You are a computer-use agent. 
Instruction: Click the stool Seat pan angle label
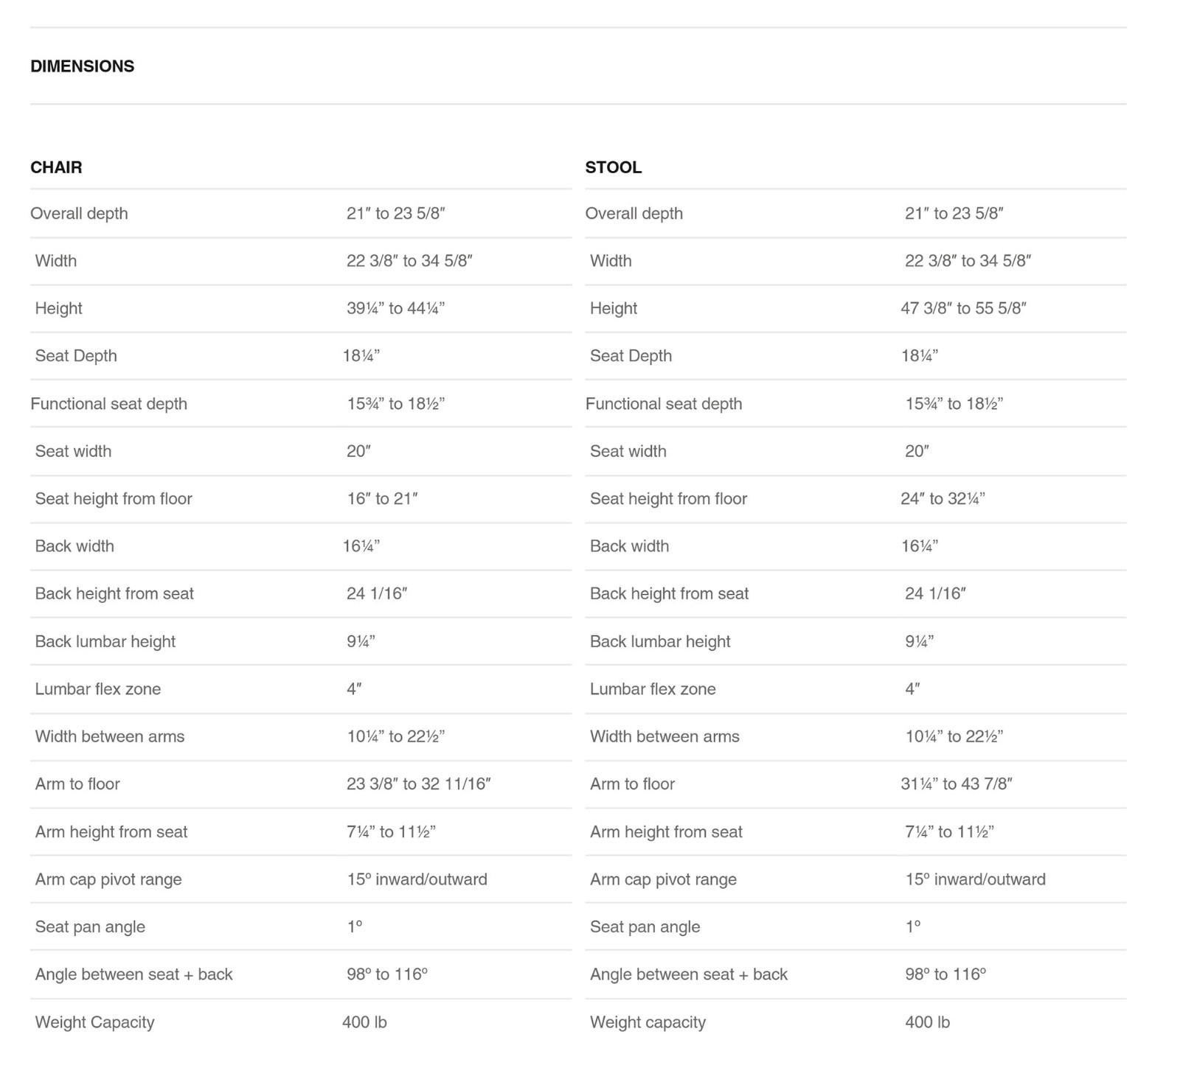(645, 927)
